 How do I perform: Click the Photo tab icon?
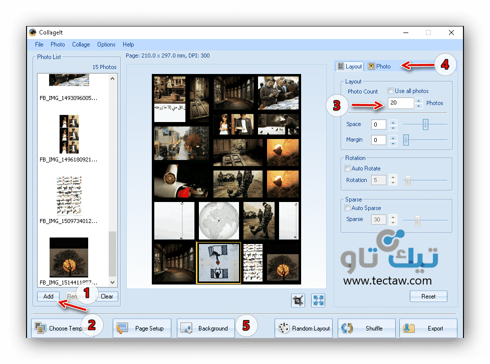click(x=371, y=66)
